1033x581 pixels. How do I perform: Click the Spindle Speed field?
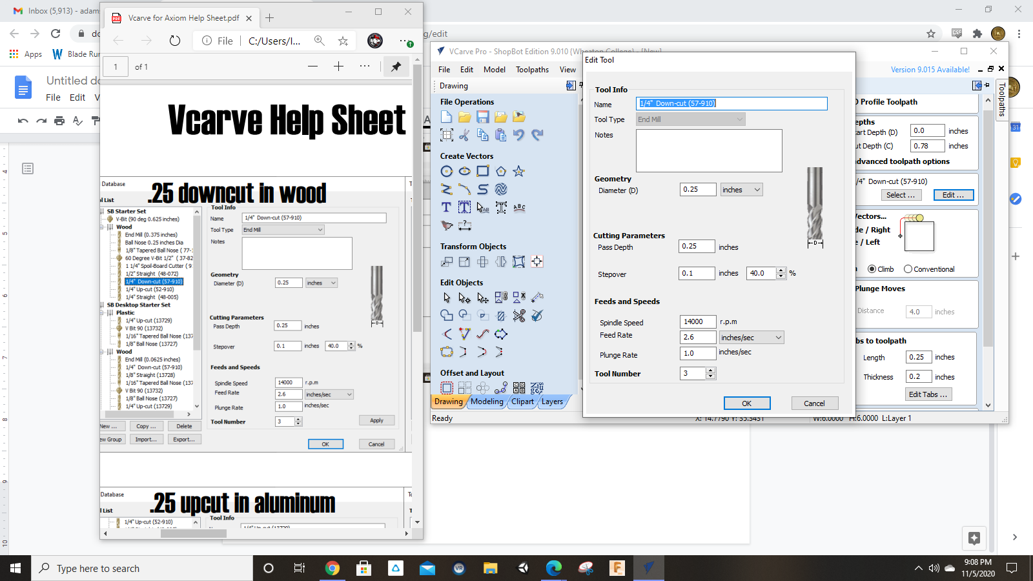click(x=697, y=321)
